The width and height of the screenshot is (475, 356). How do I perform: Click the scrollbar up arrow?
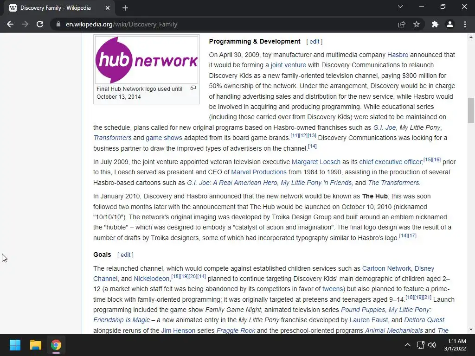[x=471, y=37]
